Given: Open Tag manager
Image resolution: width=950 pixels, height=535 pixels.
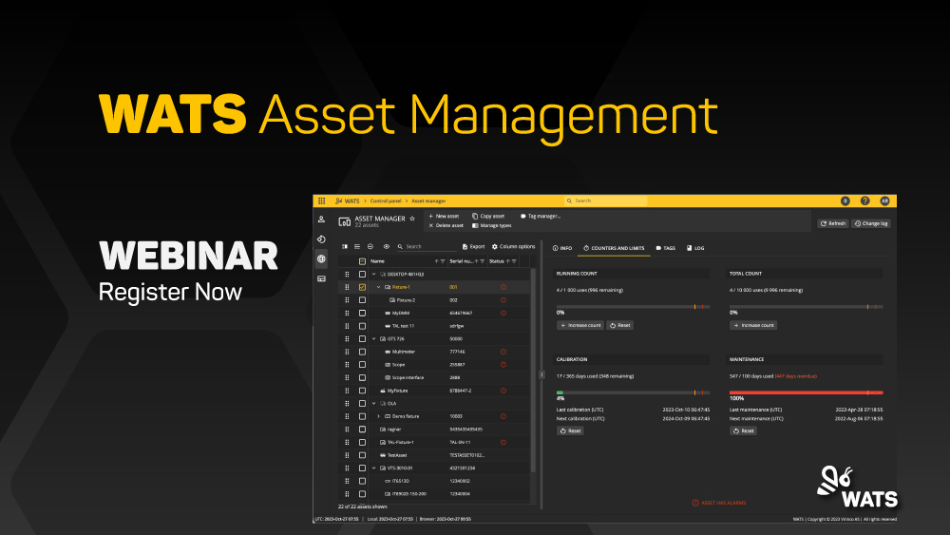Looking at the screenshot, I should point(541,217).
